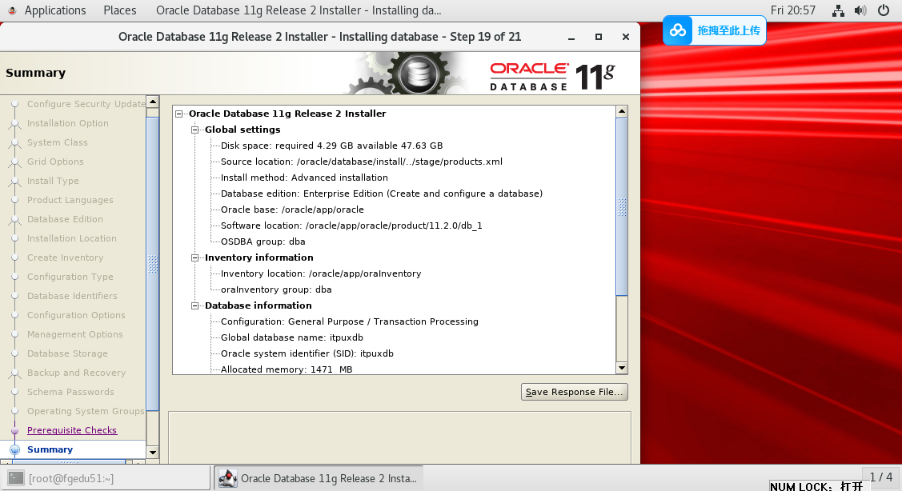Click the Schema Passwords step

[70, 392]
